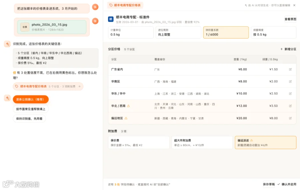Choose 按市面常见值帮我填上 option
The height and width of the screenshot is (190, 300).
31,109
